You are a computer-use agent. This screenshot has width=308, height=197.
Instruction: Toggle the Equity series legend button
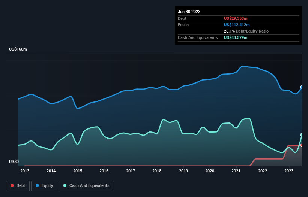44,186
